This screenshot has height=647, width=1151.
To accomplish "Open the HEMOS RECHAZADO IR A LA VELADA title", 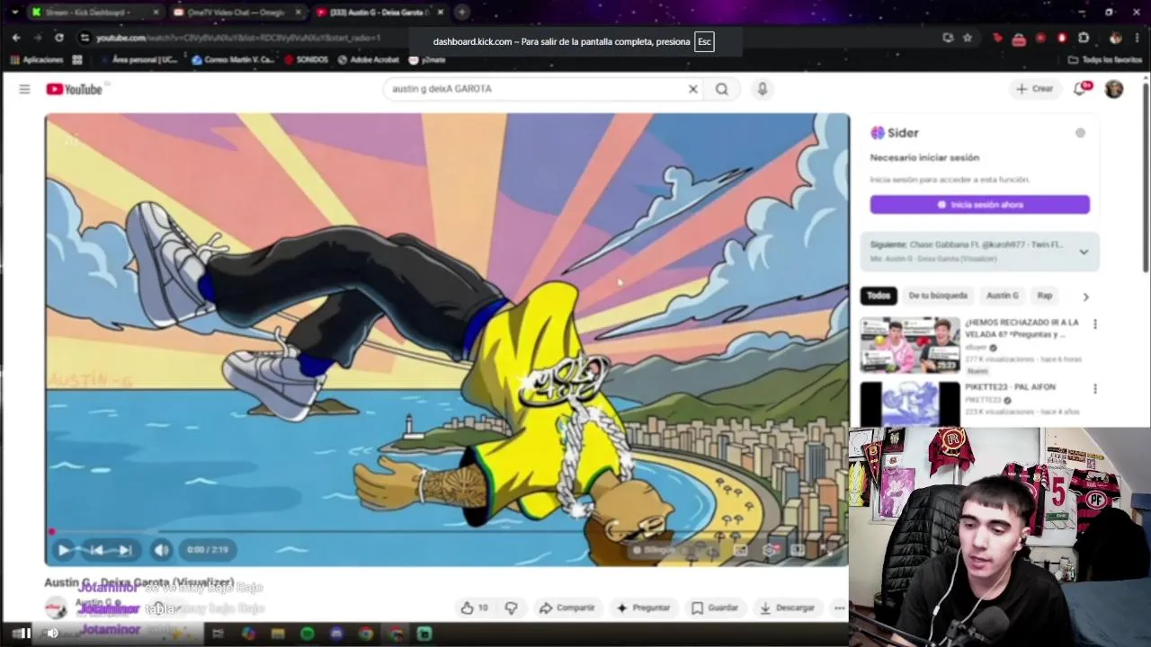I will click(x=1022, y=328).
